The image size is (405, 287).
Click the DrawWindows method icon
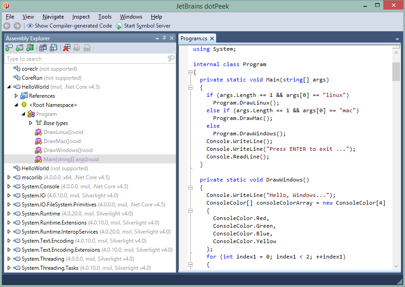(x=38, y=150)
